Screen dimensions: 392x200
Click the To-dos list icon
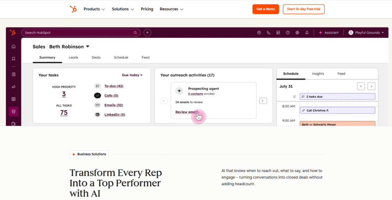pyautogui.click(x=98, y=86)
